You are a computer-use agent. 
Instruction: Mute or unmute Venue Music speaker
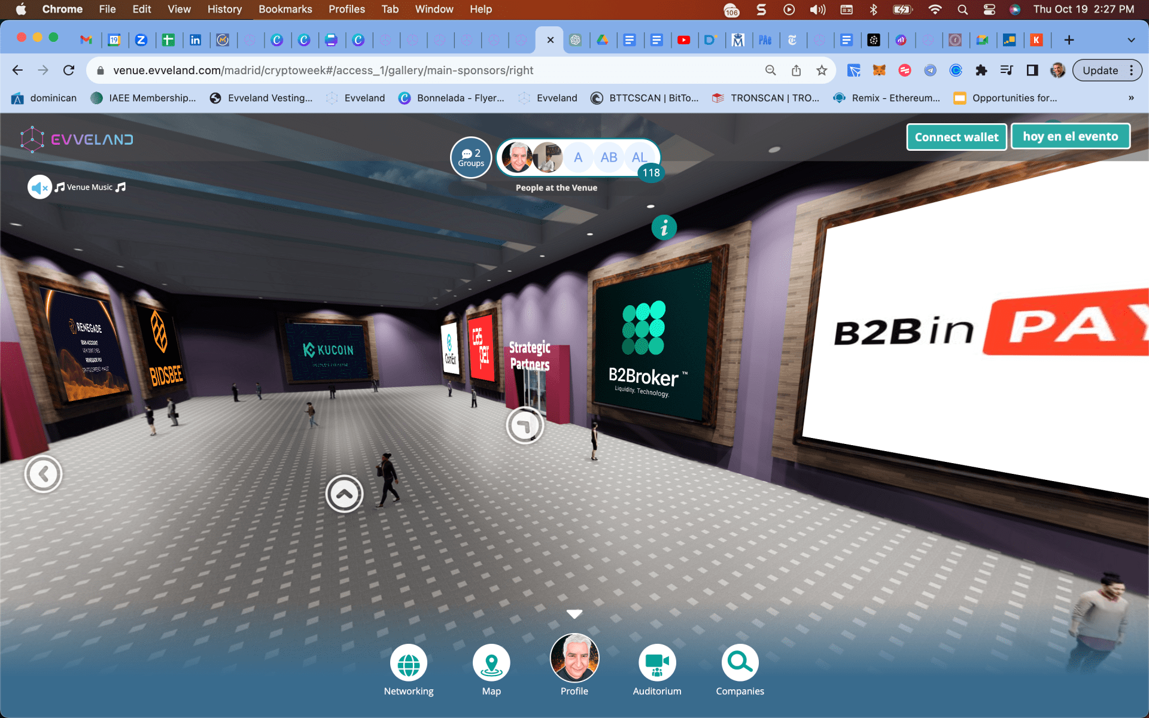(39, 187)
